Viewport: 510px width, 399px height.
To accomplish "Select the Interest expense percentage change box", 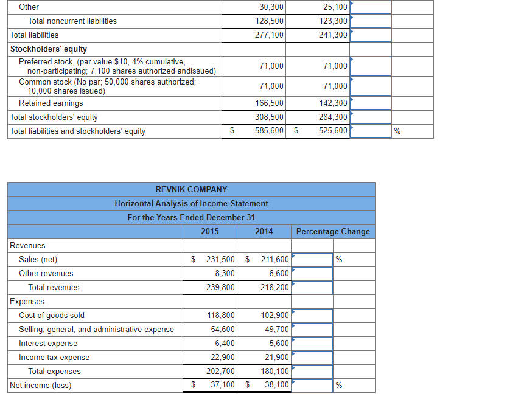I will (312, 343).
